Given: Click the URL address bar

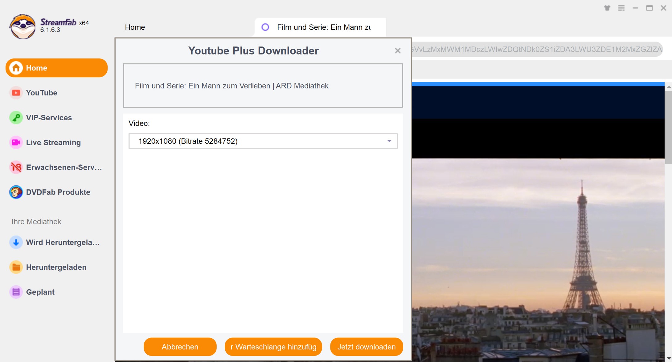Looking at the screenshot, I should (537, 49).
